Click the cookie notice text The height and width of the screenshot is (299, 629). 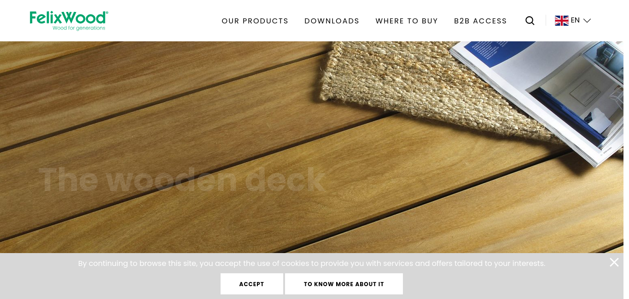point(312,263)
